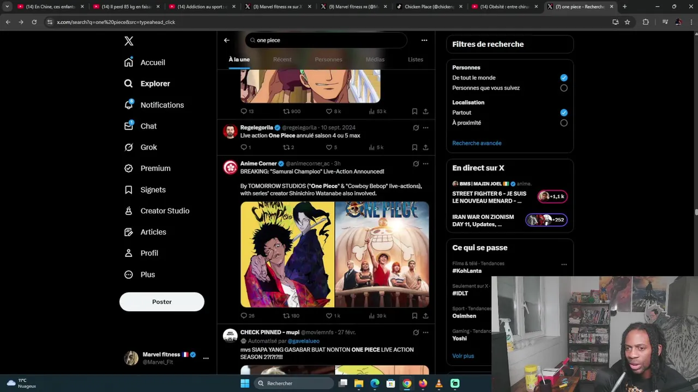Screen dimensions: 698x392
Task: Bookmark the Anime Corner post
Action: point(414,316)
